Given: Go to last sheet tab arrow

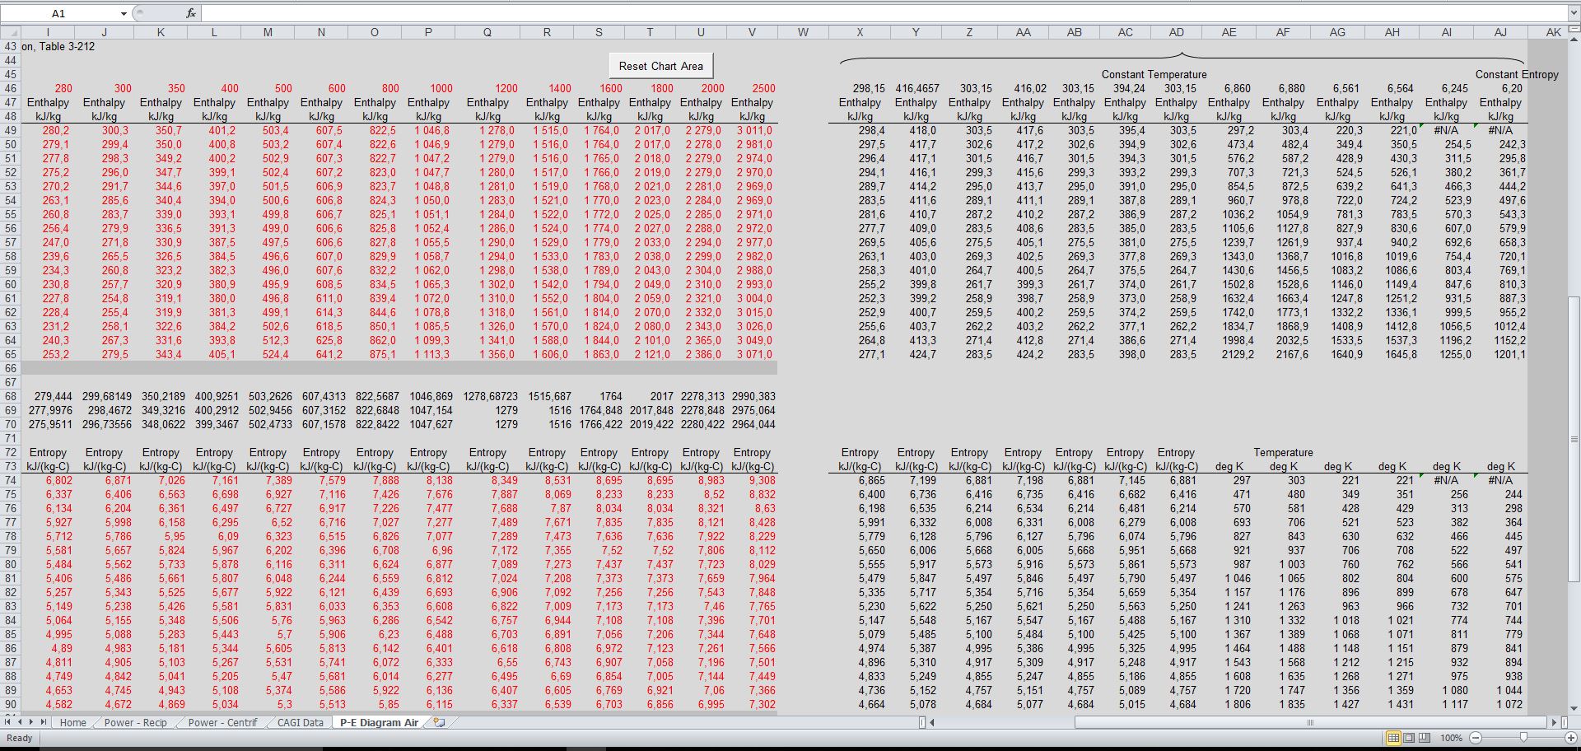Looking at the screenshot, I should click(x=44, y=722).
